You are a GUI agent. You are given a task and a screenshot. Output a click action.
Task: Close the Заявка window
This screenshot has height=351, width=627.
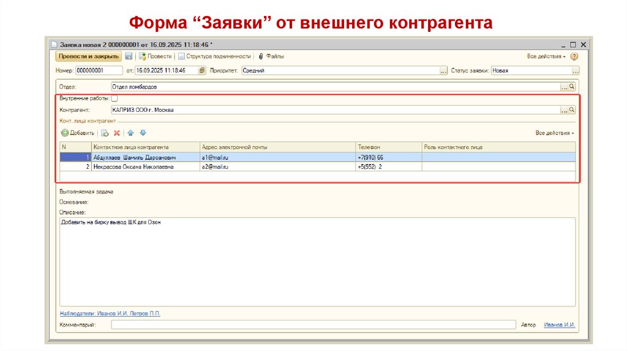click(x=584, y=45)
